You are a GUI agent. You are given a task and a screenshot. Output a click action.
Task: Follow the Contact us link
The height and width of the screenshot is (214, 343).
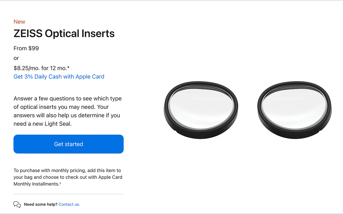[x=69, y=204]
